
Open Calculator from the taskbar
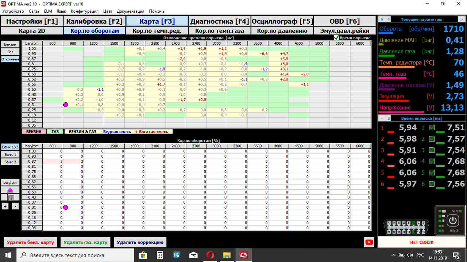pos(160,255)
